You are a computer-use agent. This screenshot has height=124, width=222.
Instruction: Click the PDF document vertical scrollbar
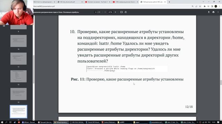(x=221, y=83)
